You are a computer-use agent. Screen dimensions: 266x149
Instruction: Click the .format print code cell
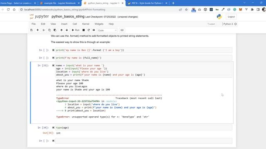[x=143, y=50]
